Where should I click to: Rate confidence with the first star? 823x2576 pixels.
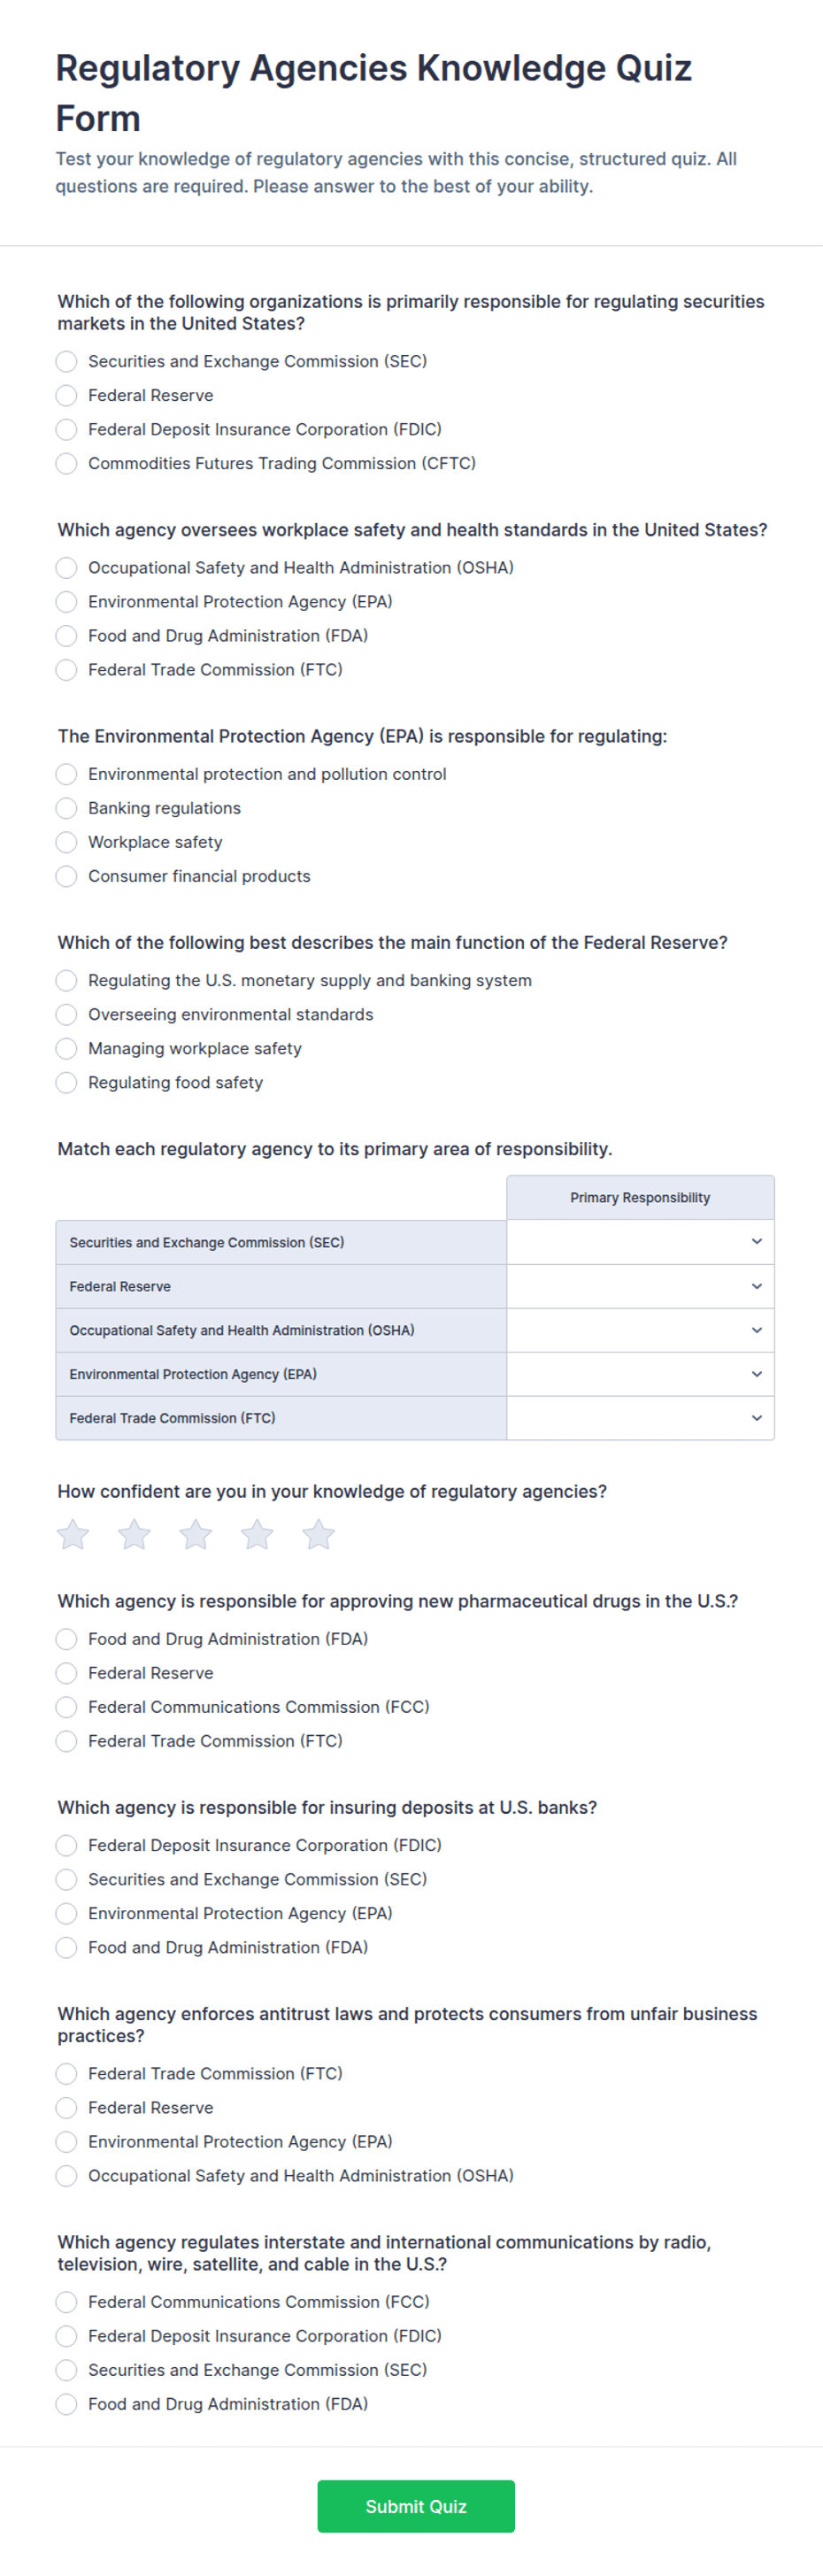(73, 1533)
